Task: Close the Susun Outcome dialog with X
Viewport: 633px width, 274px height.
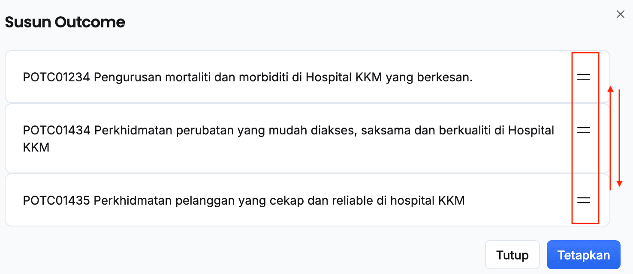Action: (x=620, y=14)
